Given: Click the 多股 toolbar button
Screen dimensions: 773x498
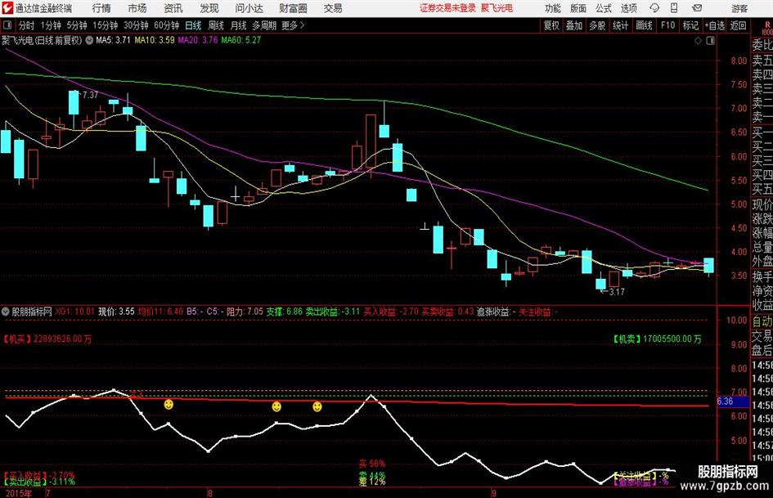Looking at the screenshot, I should (597, 25).
